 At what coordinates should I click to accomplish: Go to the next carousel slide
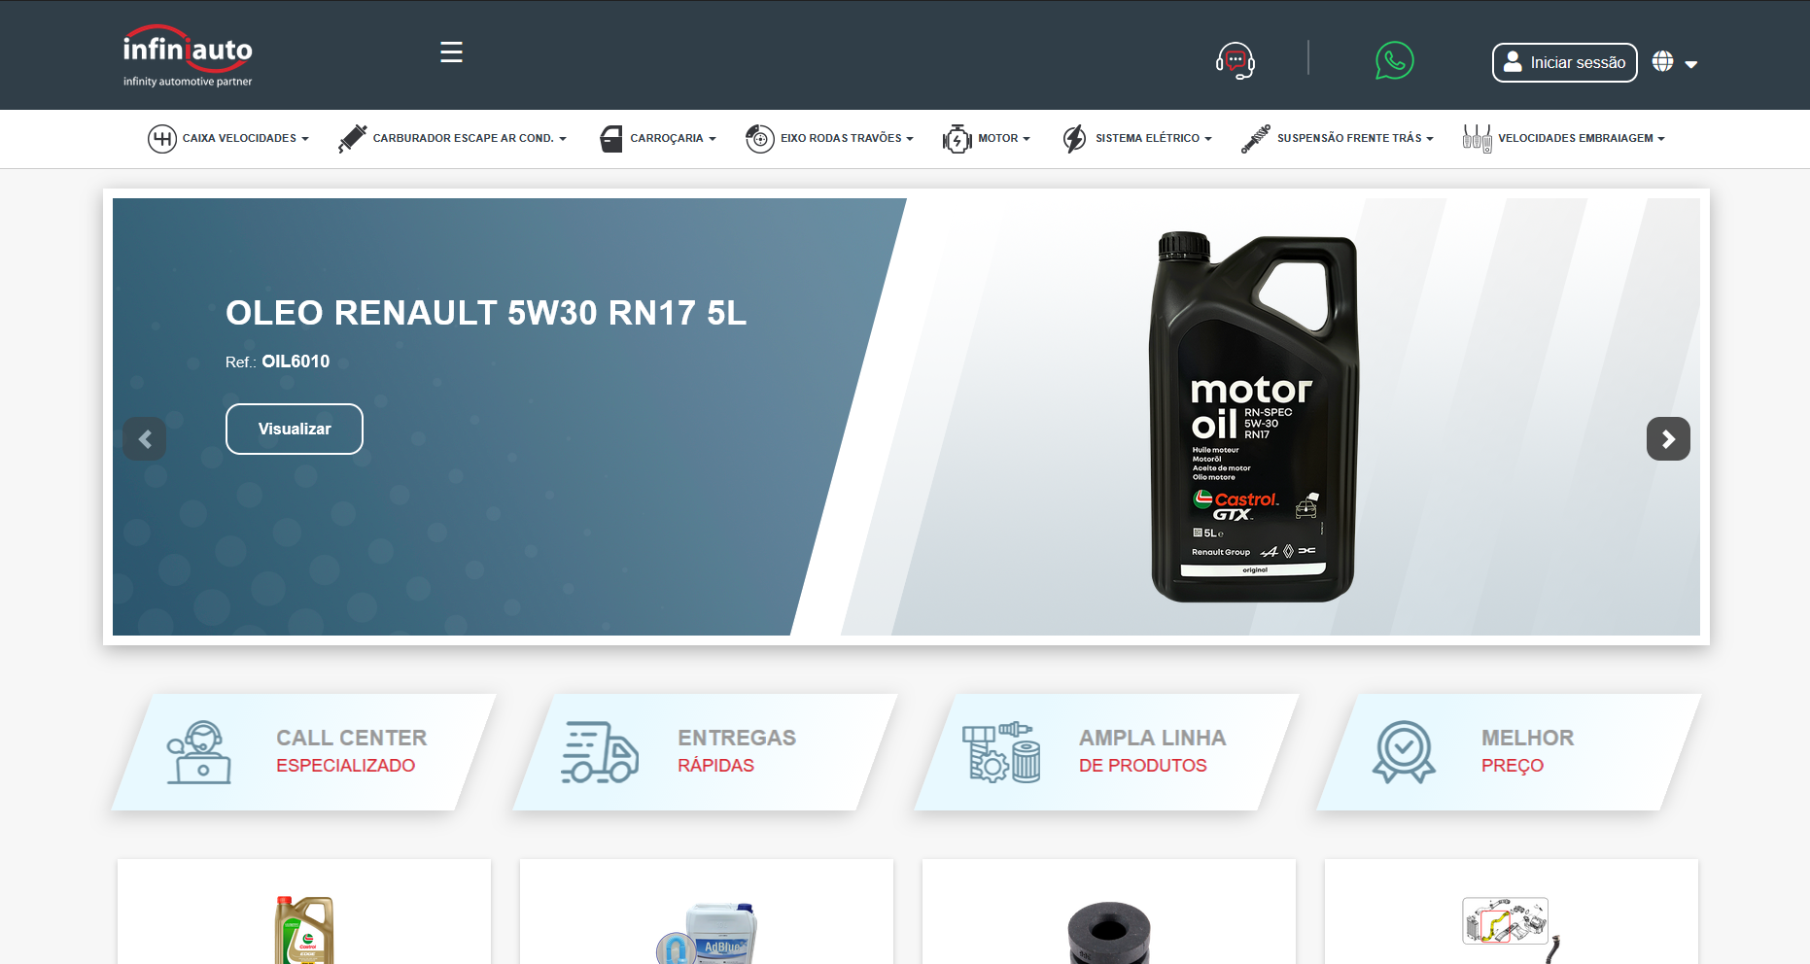point(1668,439)
